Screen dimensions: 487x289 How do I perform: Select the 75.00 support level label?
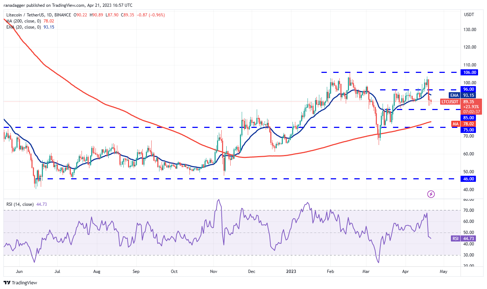[469, 130]
